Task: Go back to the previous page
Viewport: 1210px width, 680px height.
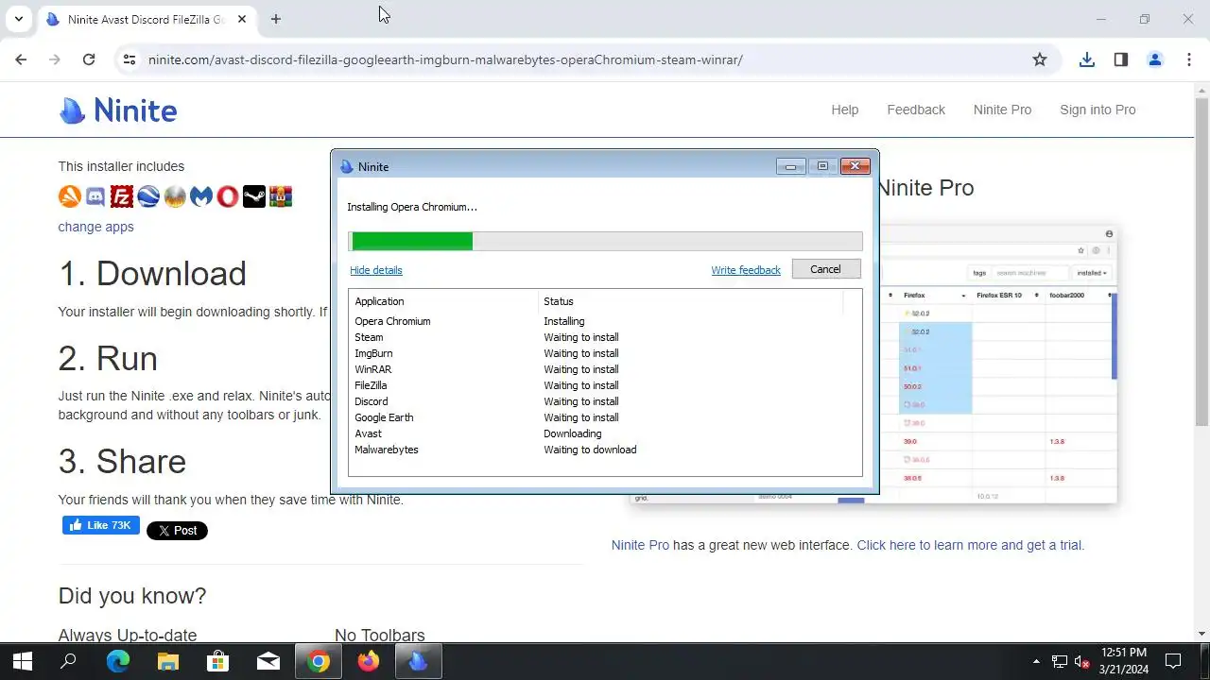Action: (x=21, y=59)
